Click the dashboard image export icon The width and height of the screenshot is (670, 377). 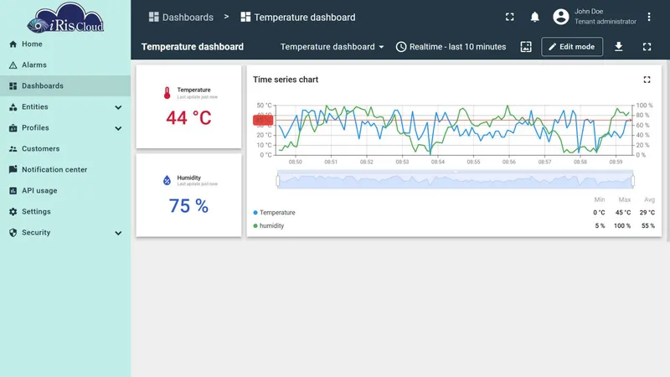(x=526, y=47)
